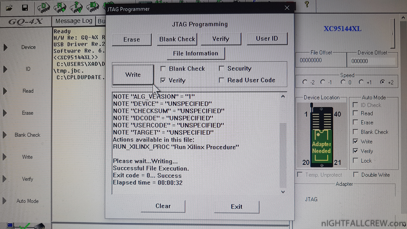This screenshot has width=407, height=229.
Task: Open File Information in JTAG dialog
Action: (195, 53)
